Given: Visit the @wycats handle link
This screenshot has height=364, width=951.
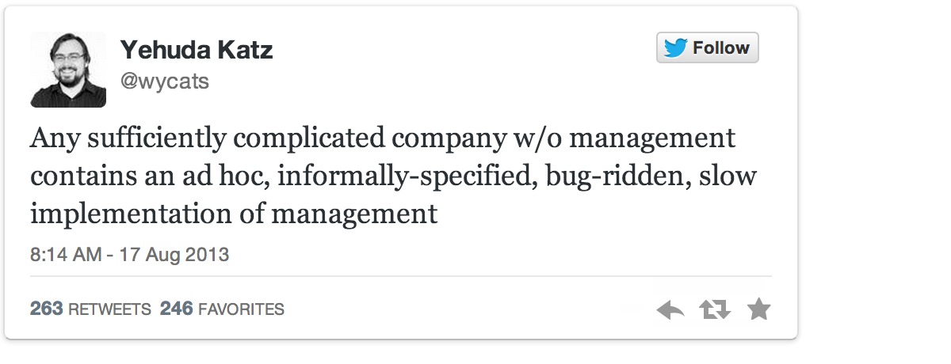Looking at the screenshot, I should tap(165, 82).
